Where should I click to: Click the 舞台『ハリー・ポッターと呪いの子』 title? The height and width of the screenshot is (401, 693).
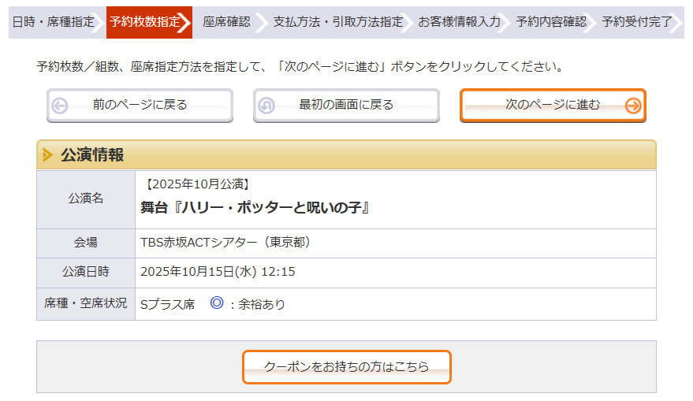pos(255,208)
